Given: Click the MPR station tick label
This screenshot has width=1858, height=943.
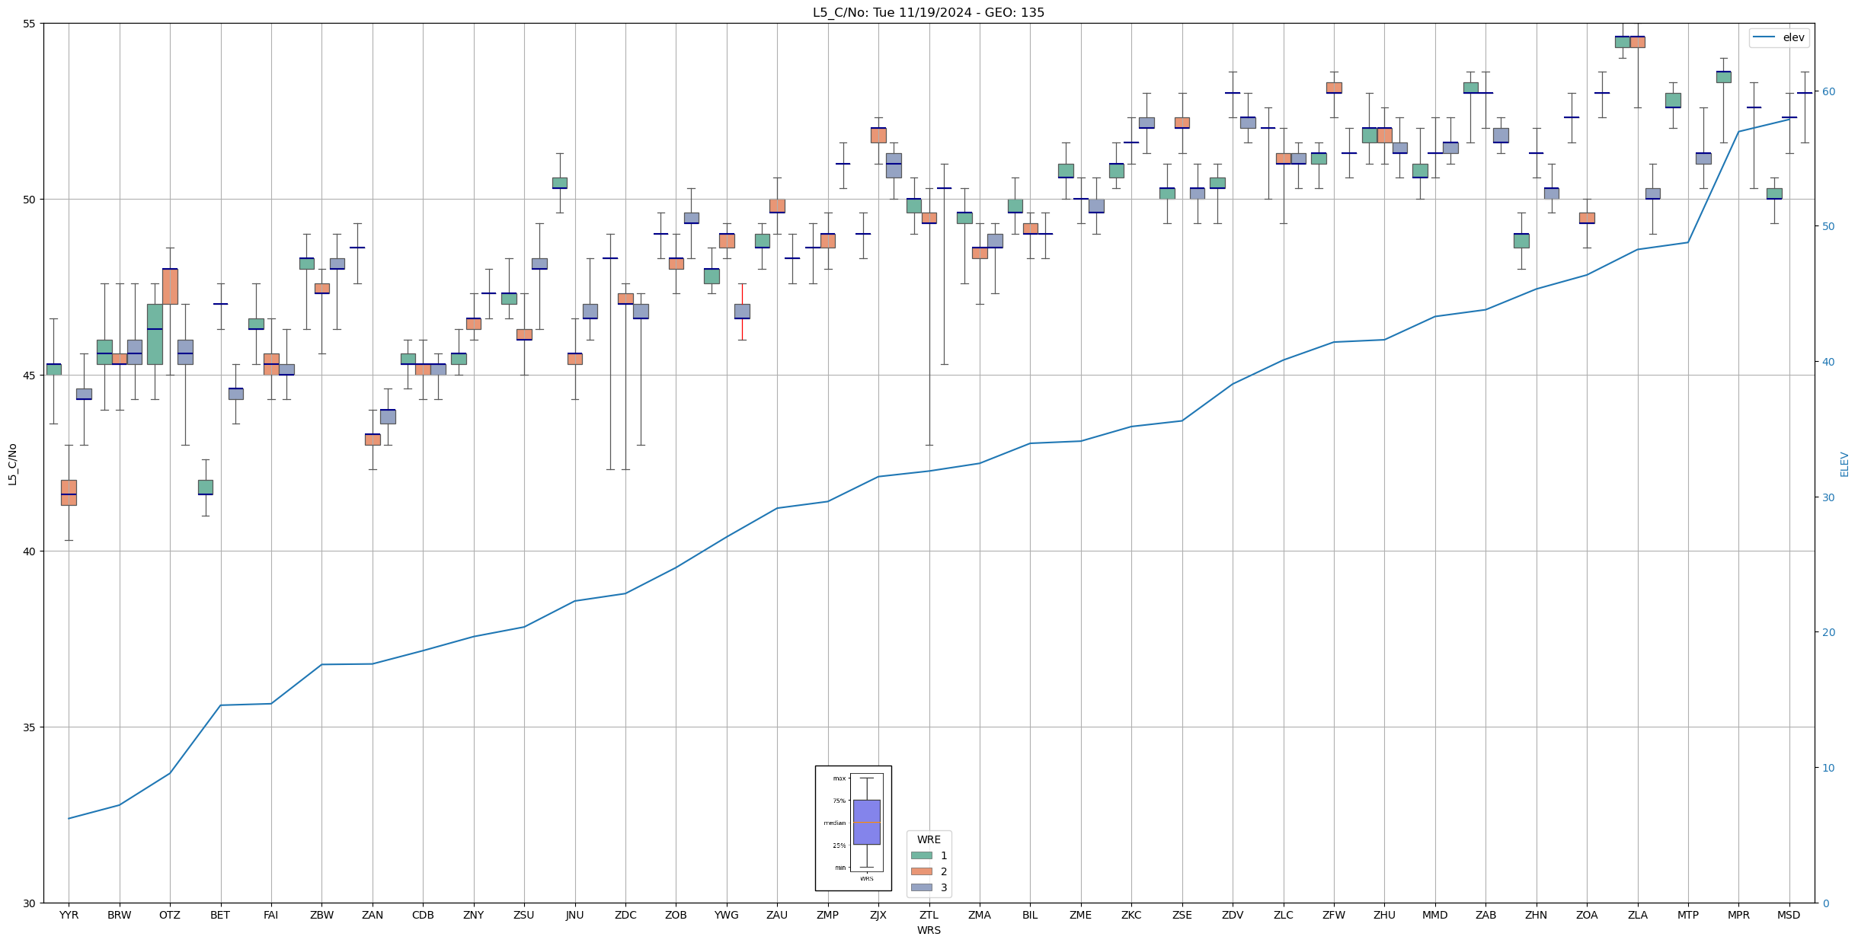Looking at the screenshot, I should [x=1738, y=915].
